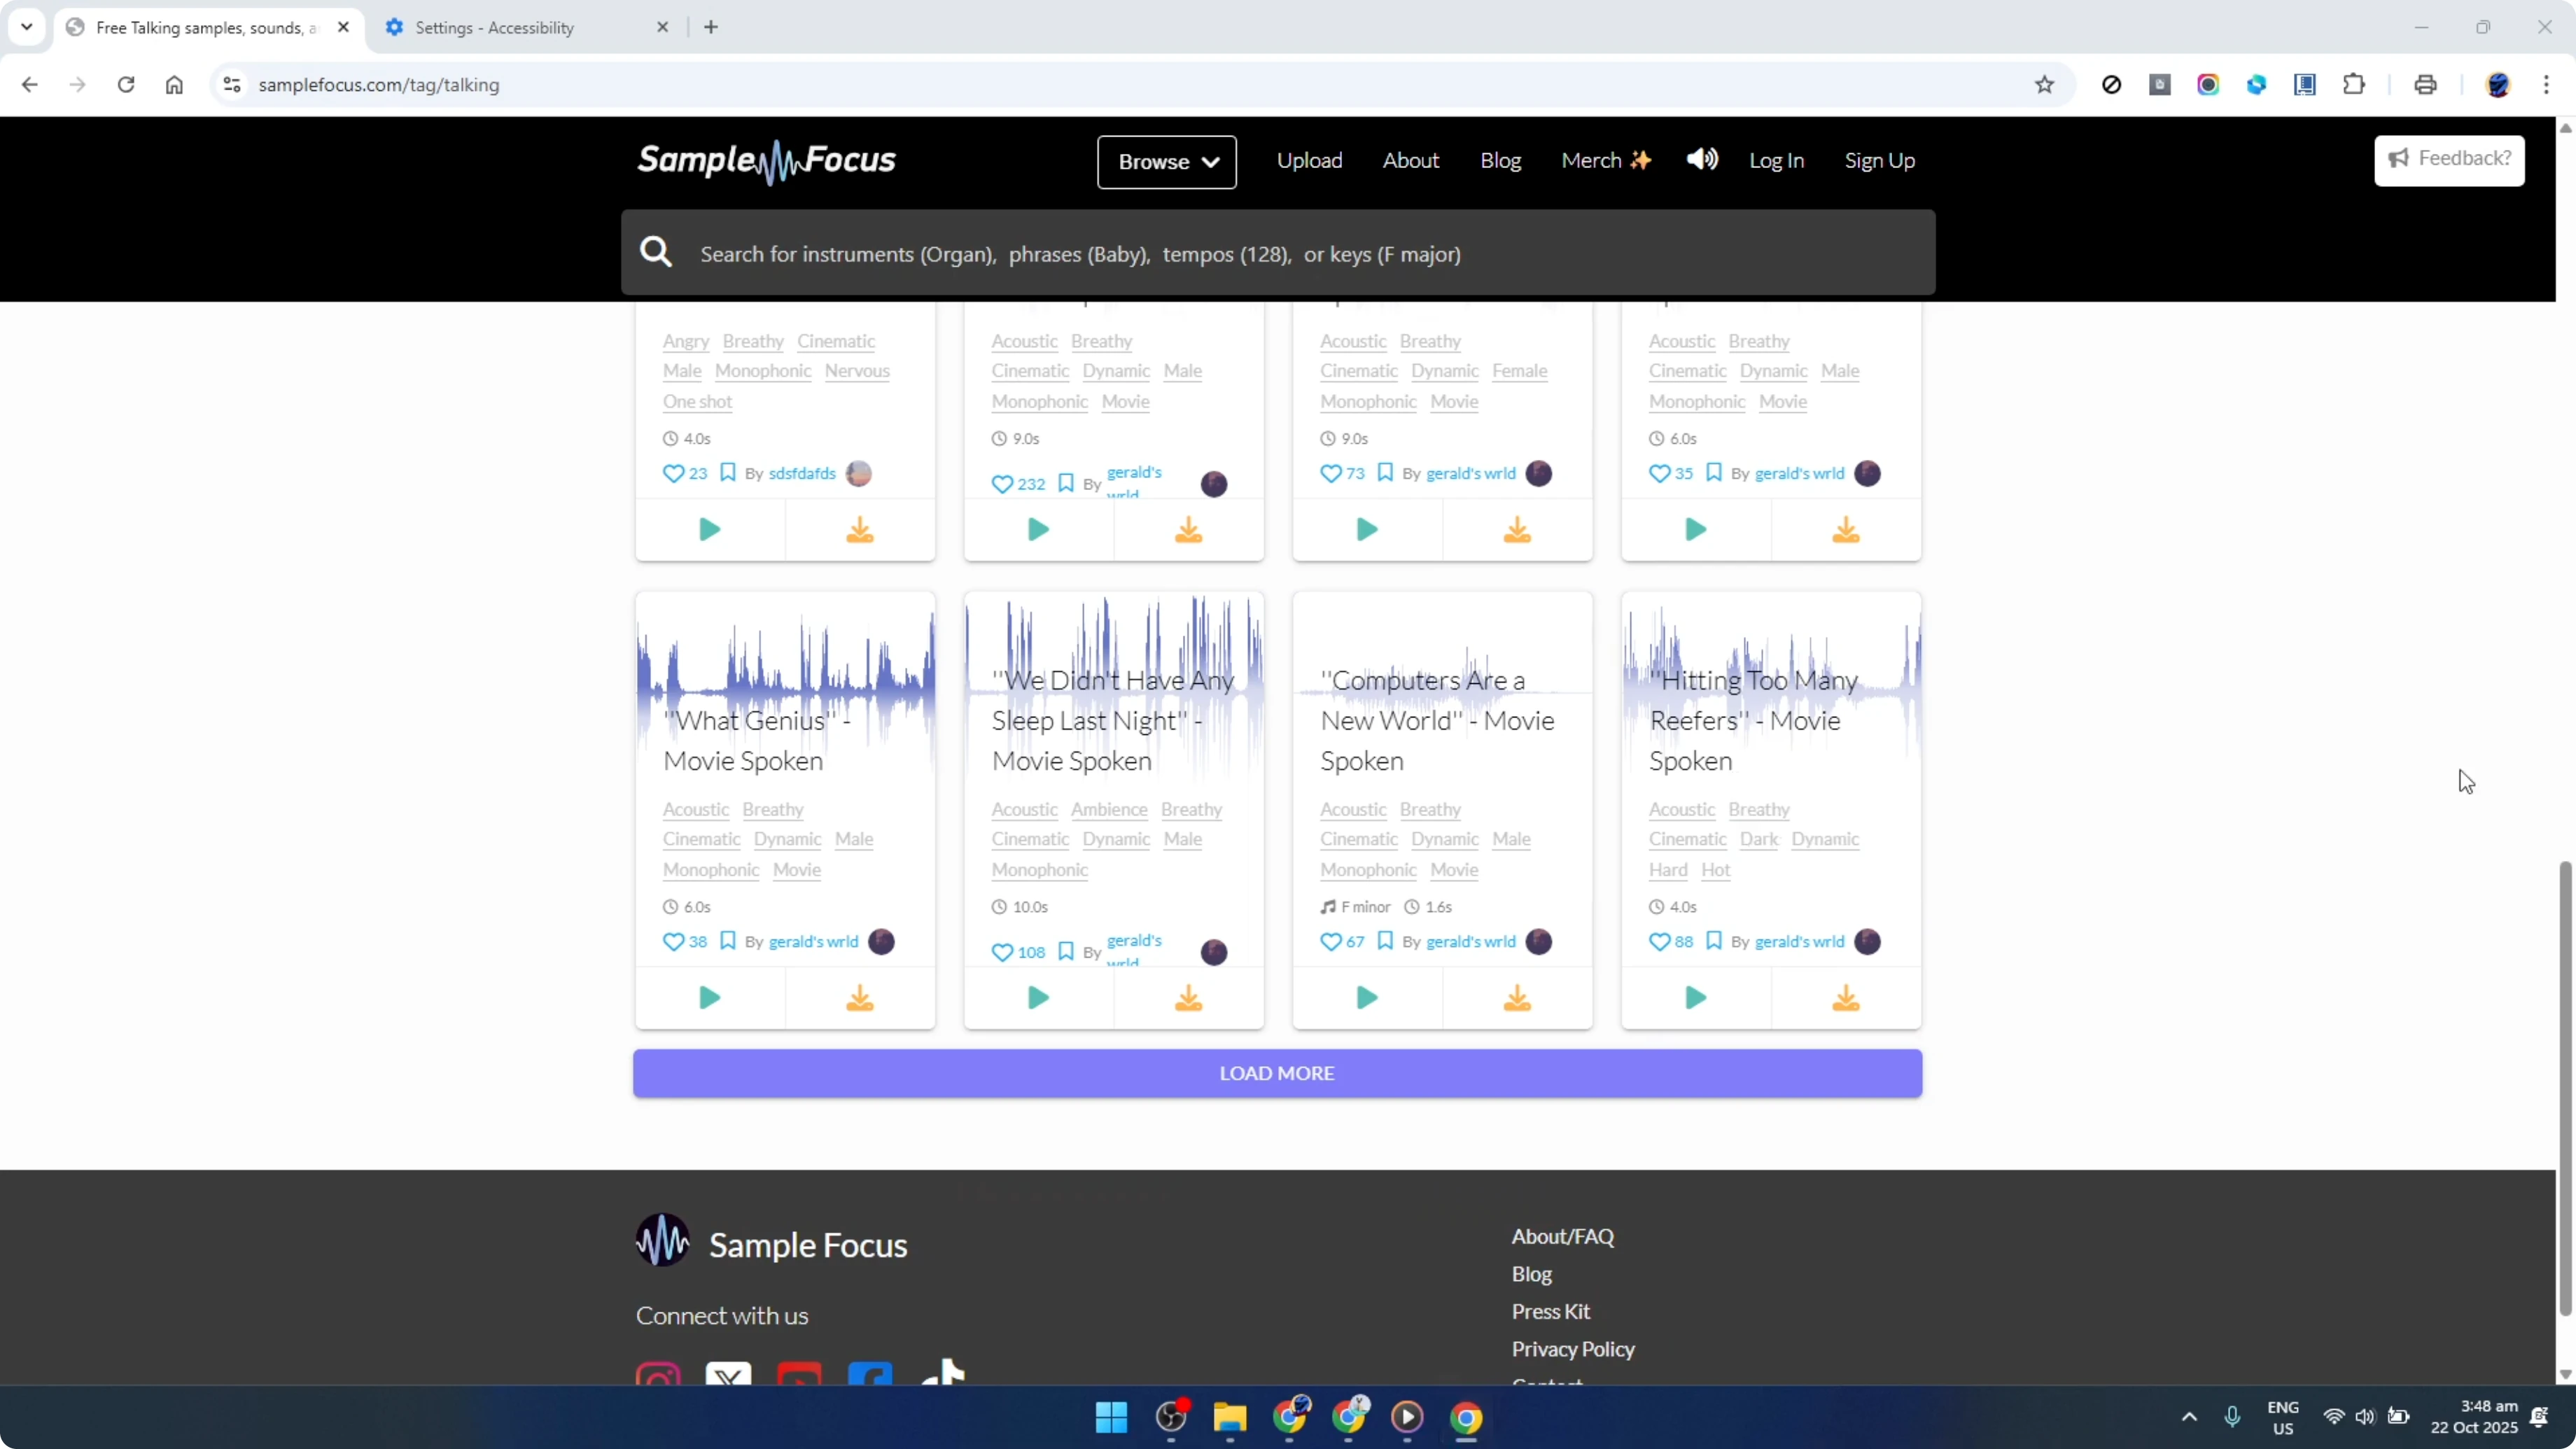
Task: Click Sign Up in header
Action: coord(1879,161)
